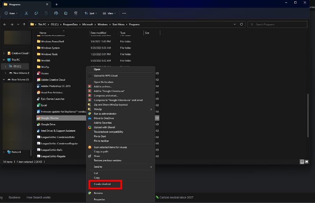Click the Share icon in toolbar
Screen dimensions: 315x203
tap(66, 13)
